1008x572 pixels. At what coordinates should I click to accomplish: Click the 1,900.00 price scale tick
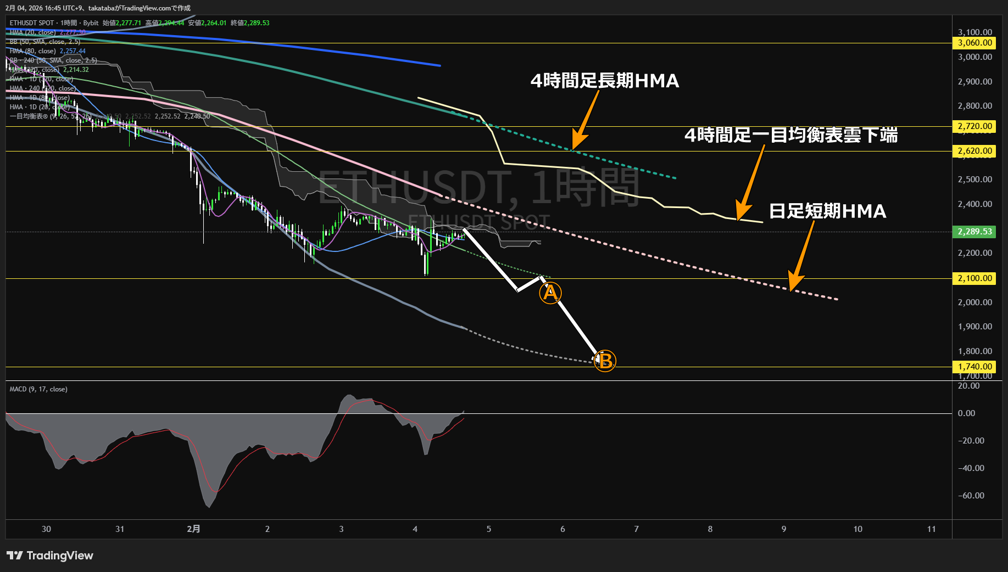[x=975, y=327]
